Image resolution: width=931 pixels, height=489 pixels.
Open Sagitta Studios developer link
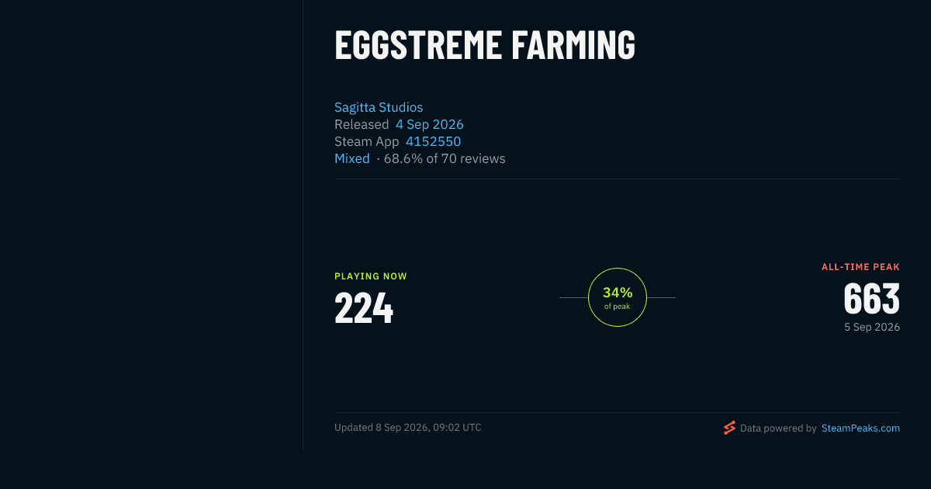pyautogui.click(x=379, y=107)
